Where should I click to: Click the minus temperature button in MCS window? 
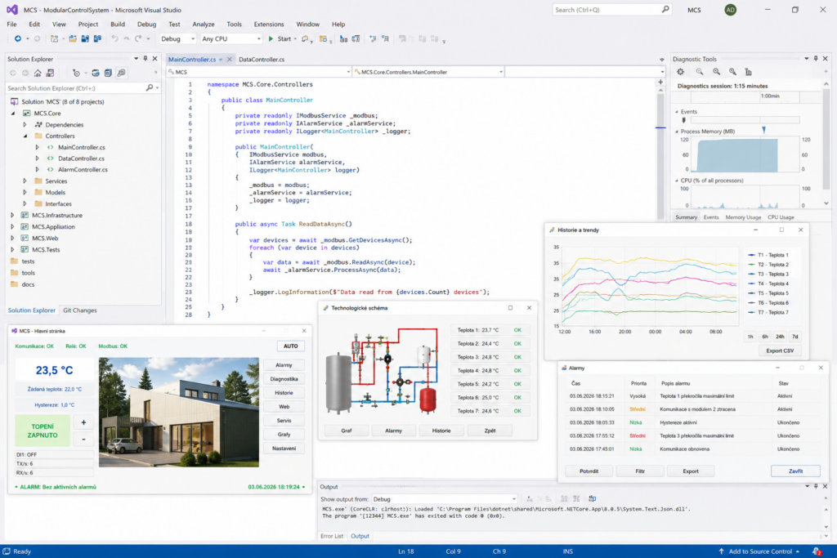tap(84, 439)
